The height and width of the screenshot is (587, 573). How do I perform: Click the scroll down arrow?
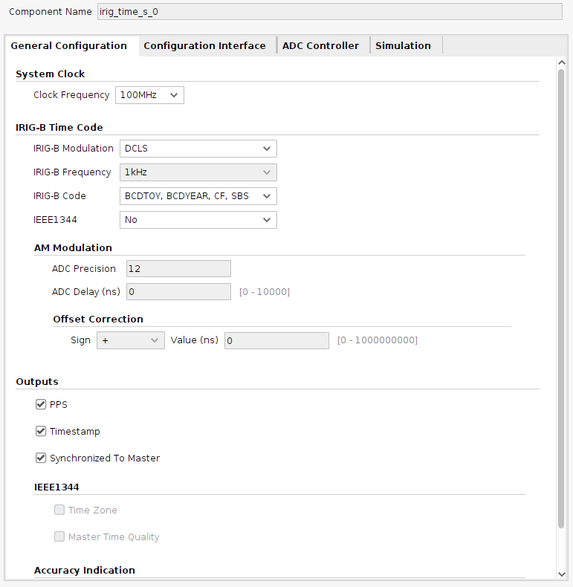[x=561, y=574]
